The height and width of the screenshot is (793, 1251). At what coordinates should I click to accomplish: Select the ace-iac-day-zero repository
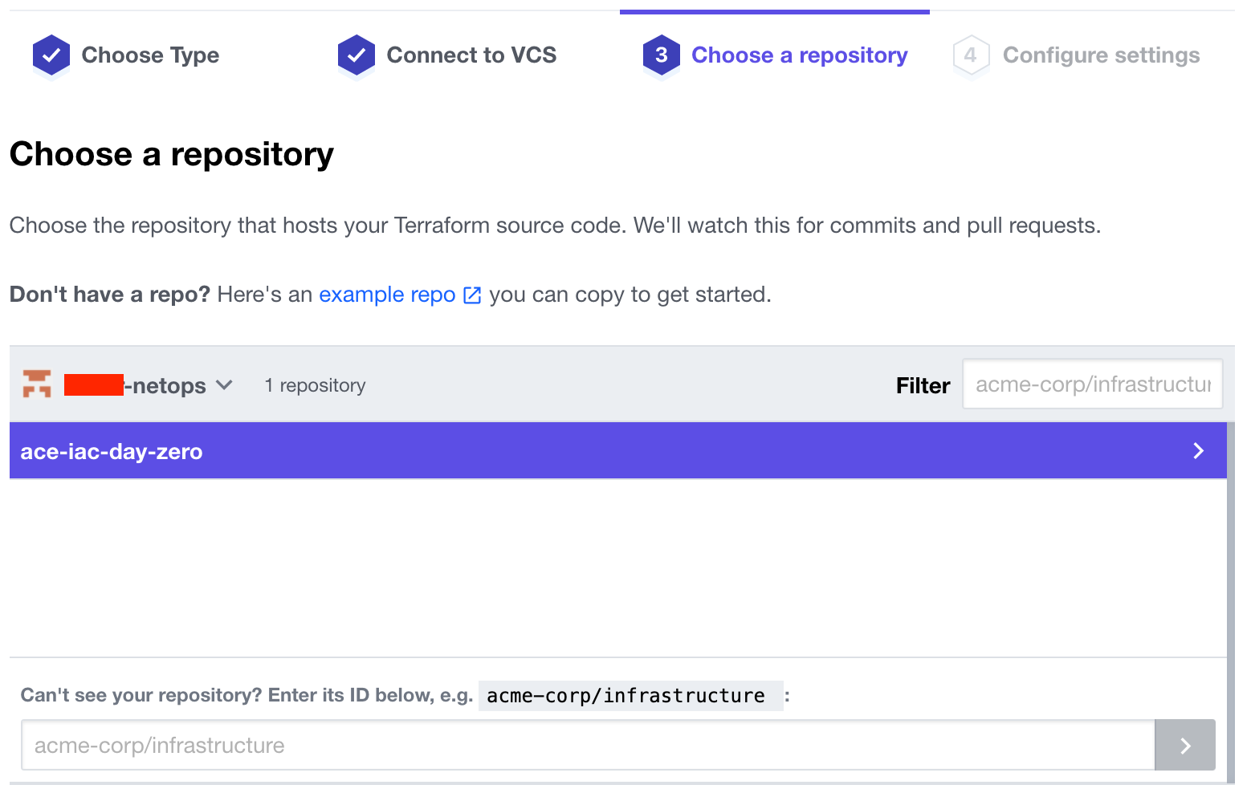tap(618, 451)
